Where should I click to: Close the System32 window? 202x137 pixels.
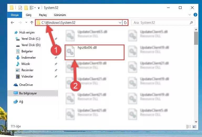click(192, 8)
